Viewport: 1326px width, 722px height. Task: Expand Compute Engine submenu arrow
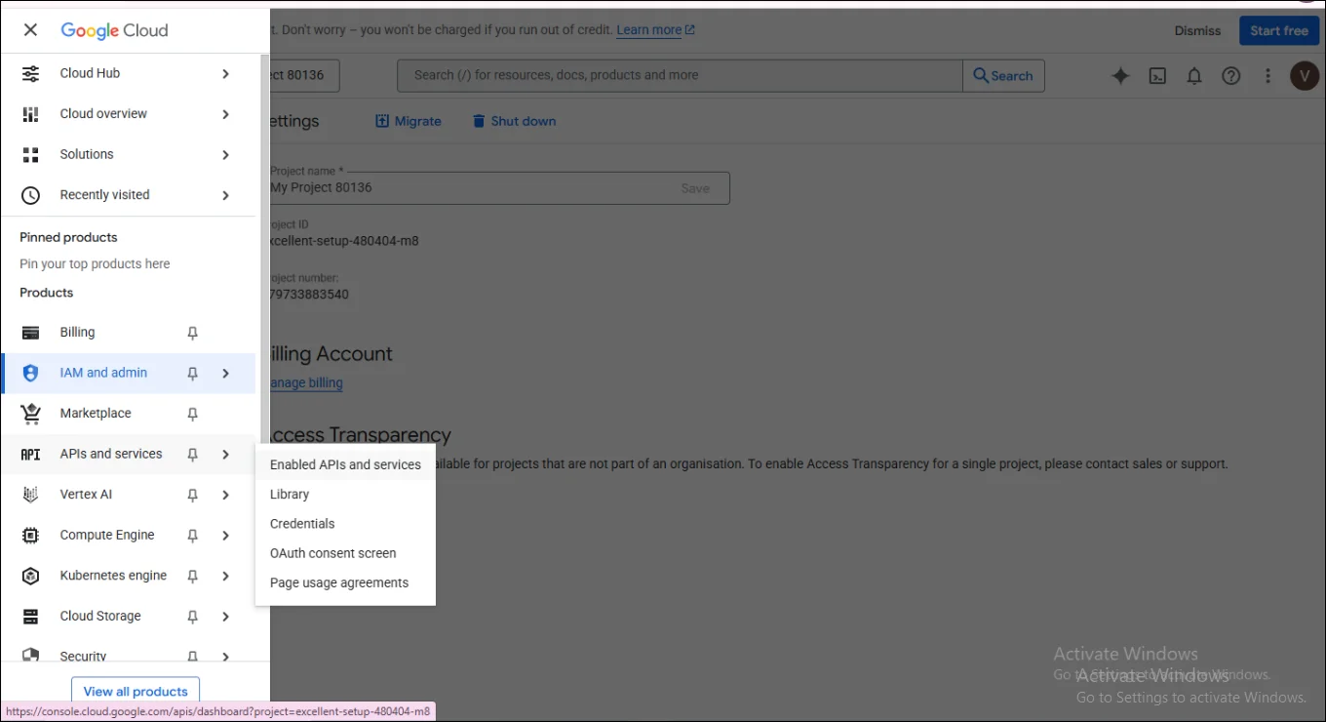pos(225,535)
